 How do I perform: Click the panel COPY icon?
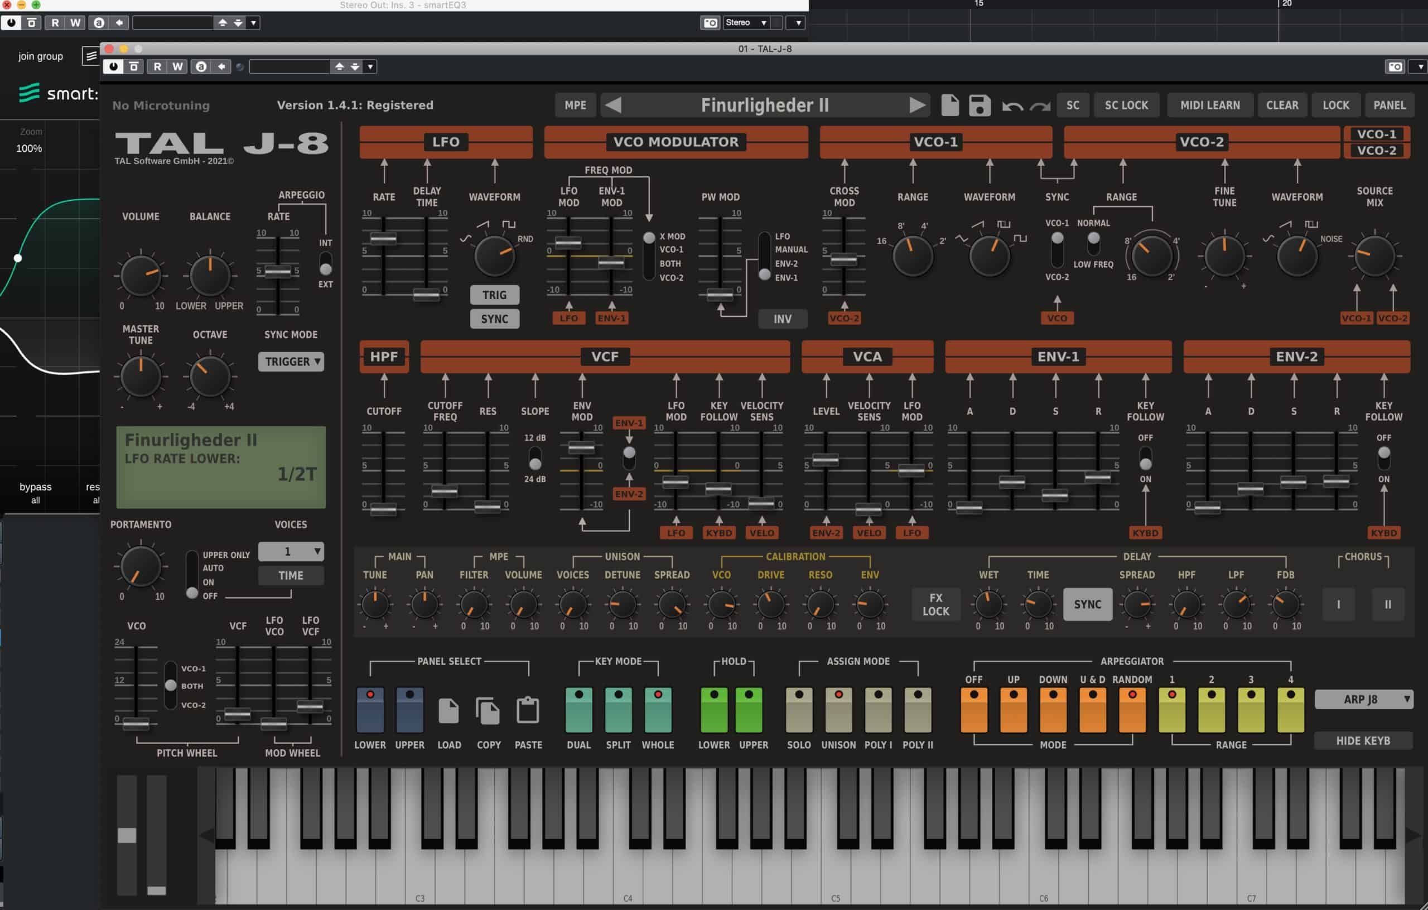(488, 710)
